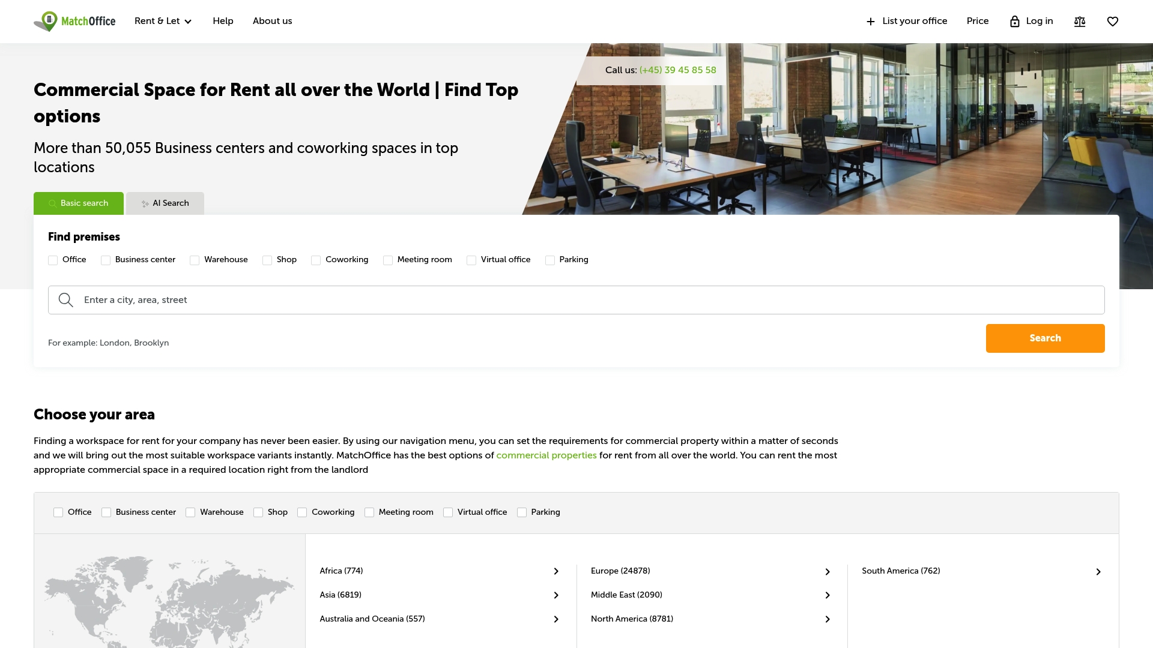Open the favorites heart icon

pyautogui.click(x=1113, y=21)
